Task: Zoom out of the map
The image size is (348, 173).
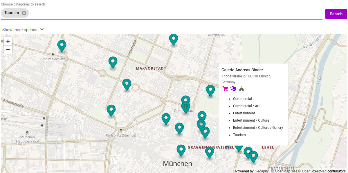Action: pos(8,50)
